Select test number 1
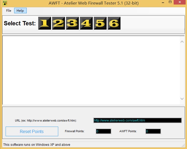Viewport: 187px width, 149px height. [45, 23]
